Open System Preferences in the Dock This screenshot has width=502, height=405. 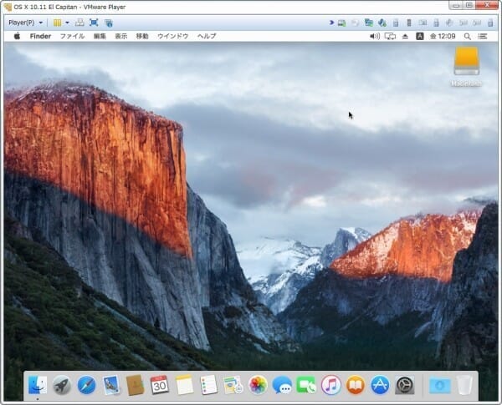pyautogui.click(x=405, y=385)
